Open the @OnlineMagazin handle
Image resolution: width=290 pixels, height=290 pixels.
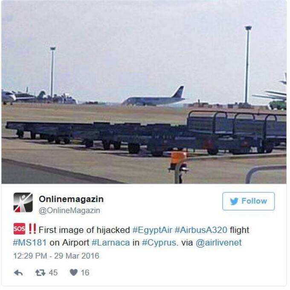click(70, 210)
